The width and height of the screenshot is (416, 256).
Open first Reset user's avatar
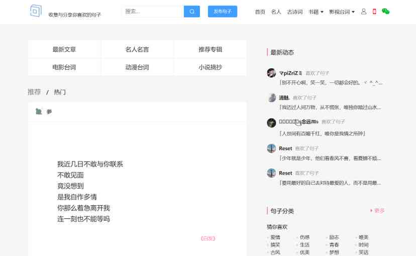271,148
